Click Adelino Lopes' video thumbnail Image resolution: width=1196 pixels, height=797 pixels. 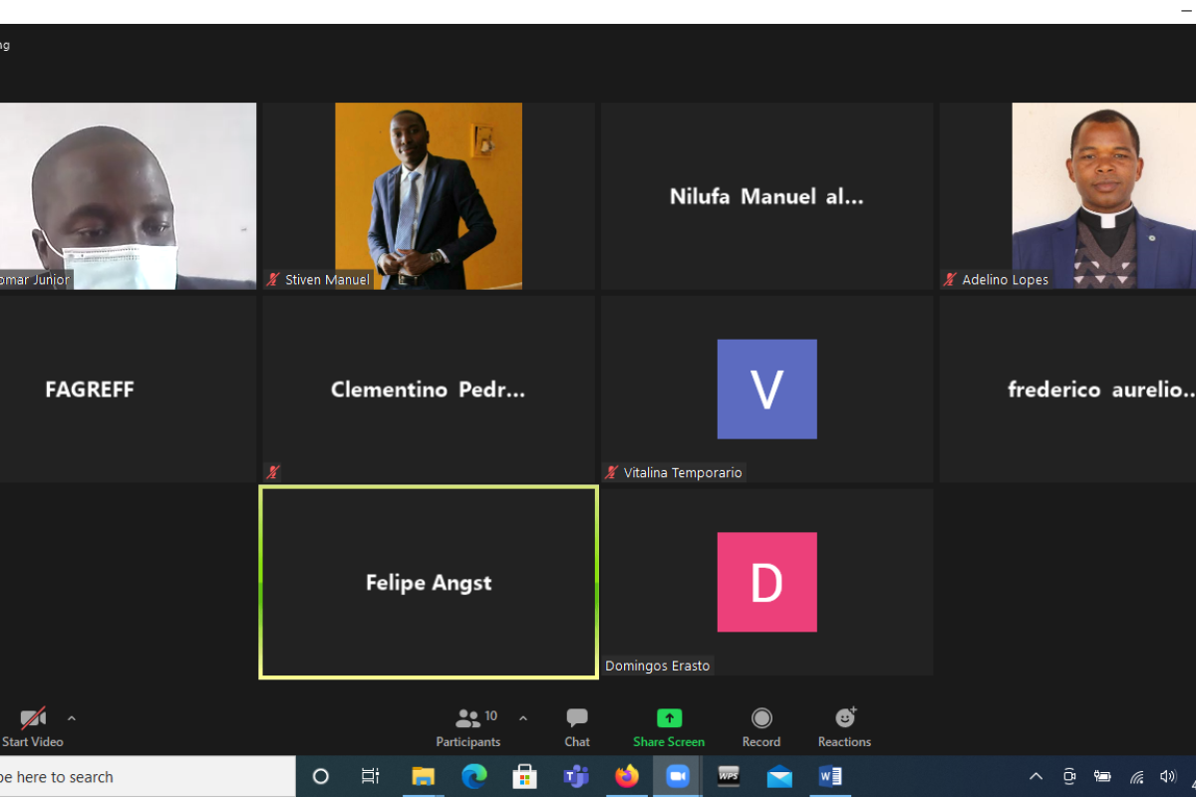pos(1067,196)
